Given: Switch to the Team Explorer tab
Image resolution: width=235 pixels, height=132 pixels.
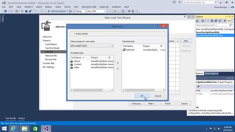Looking at the screenshot, I should tap(211, 73).
